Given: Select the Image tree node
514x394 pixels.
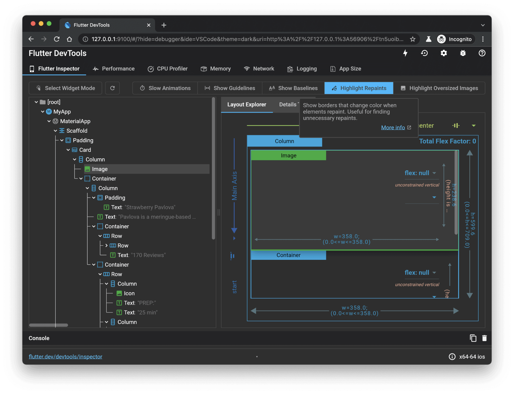Looking at the screenshot, I should (x=146, y=169).
